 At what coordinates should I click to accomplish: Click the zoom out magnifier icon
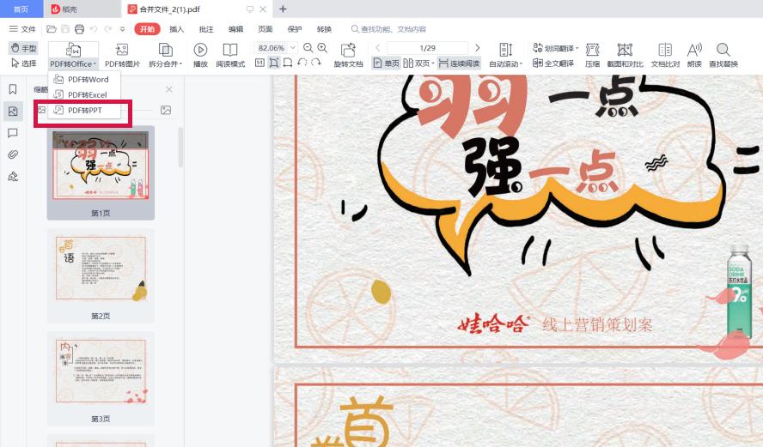(x=308, y=47)
